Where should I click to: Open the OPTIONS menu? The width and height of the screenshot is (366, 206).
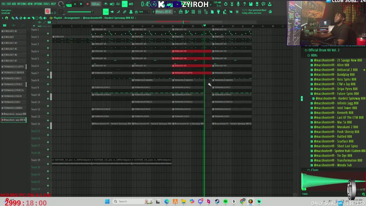pyautogui.click(x=38, y=4)
